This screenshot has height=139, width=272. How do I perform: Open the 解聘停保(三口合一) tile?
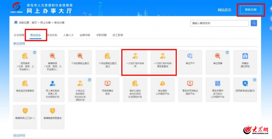[x=25, y=117]
